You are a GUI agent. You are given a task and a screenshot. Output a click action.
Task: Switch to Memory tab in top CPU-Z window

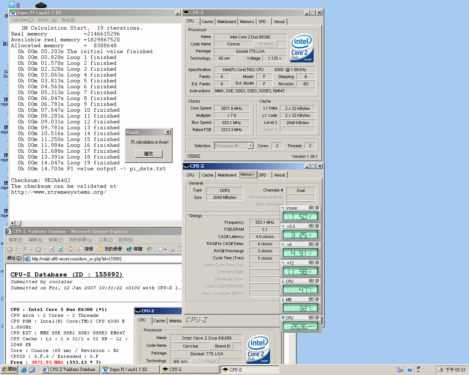(x=247, y=22)
